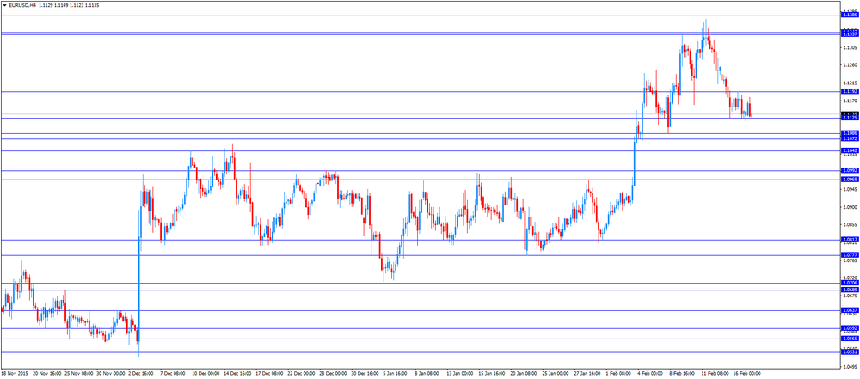
Task: Click the 5 Jan 16:00 time axis label
Action: click(x=395, y=374)
